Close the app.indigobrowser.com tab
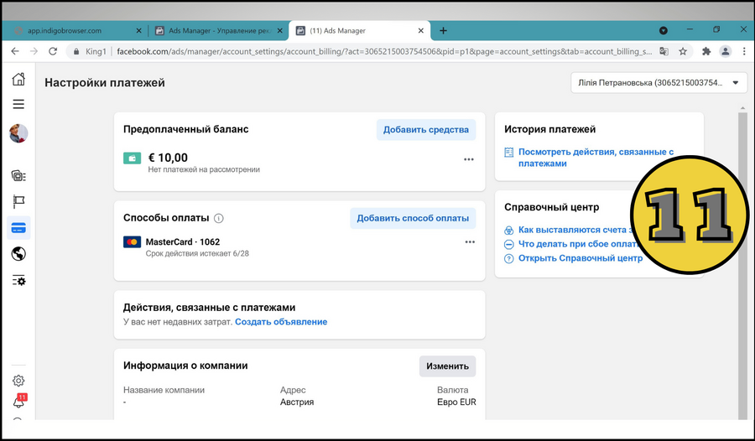 [x=138, y=30]
